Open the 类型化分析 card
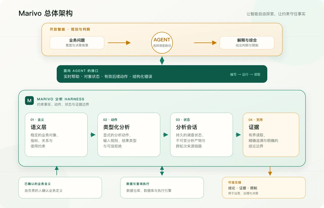The image size is (324, 208). pos(129,135)
